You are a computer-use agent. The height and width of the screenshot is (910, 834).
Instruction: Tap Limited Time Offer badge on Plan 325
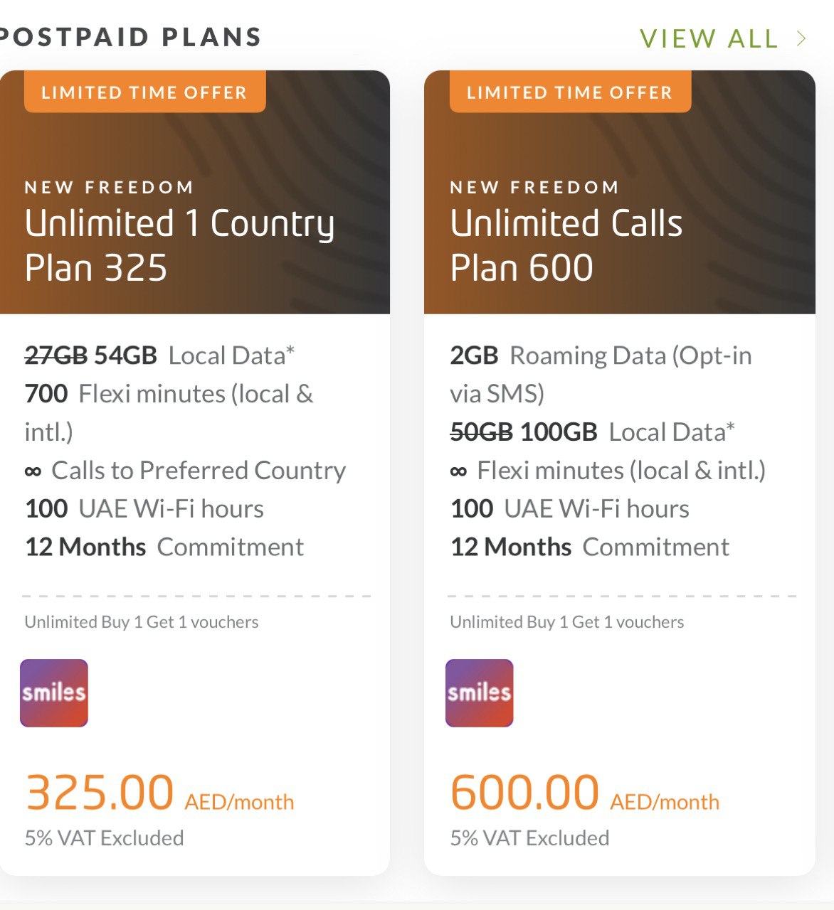click(x=144, y=92)
